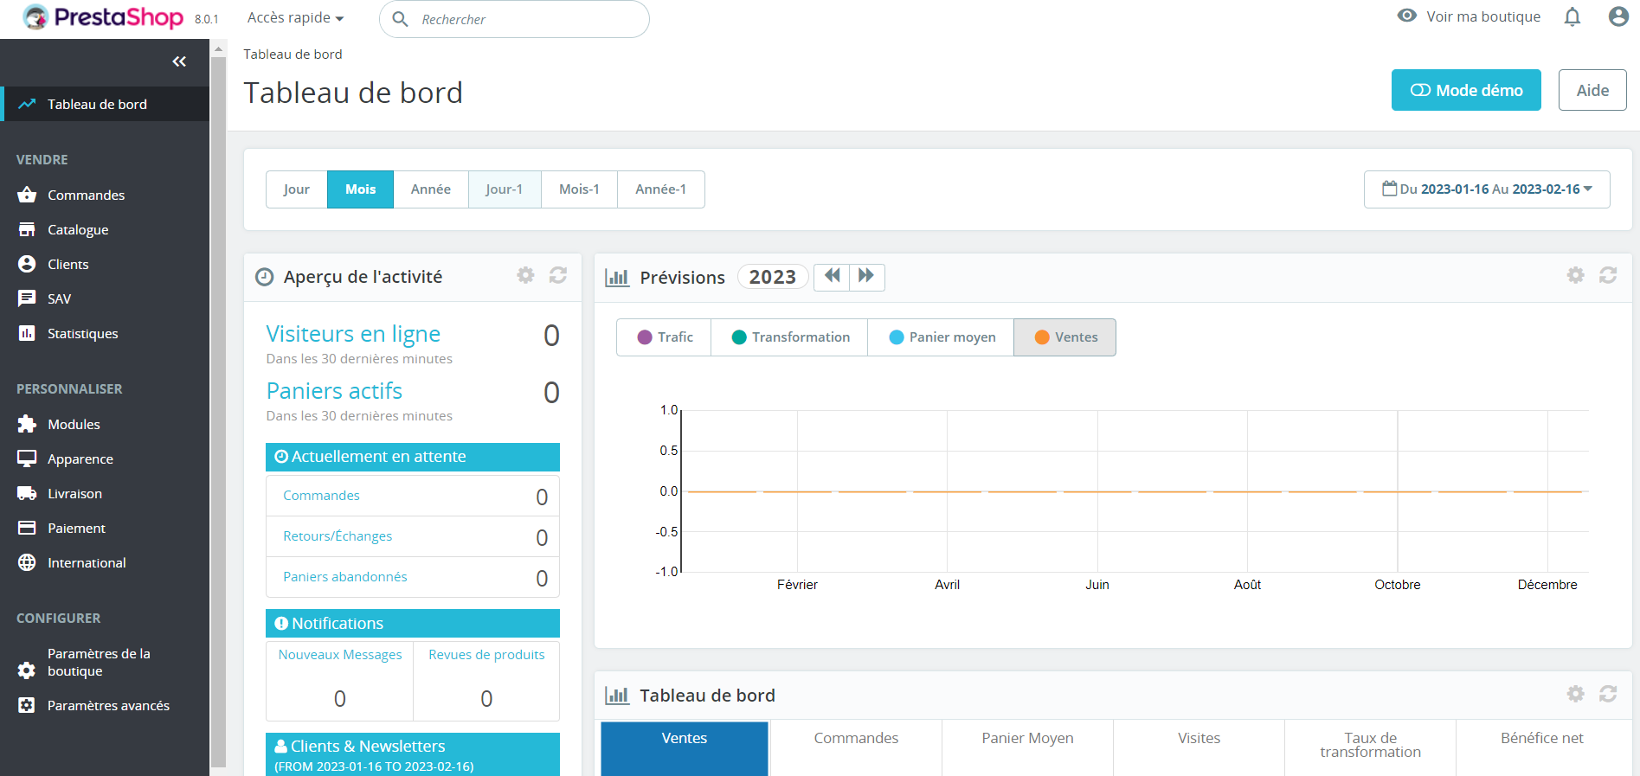Select the Année period tab
The image size is (1640, 776).
(x=430, y=189)
